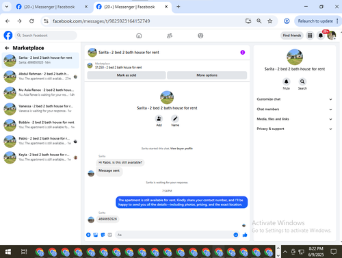
Task: Open the Windows Start button
Action: 8,252
